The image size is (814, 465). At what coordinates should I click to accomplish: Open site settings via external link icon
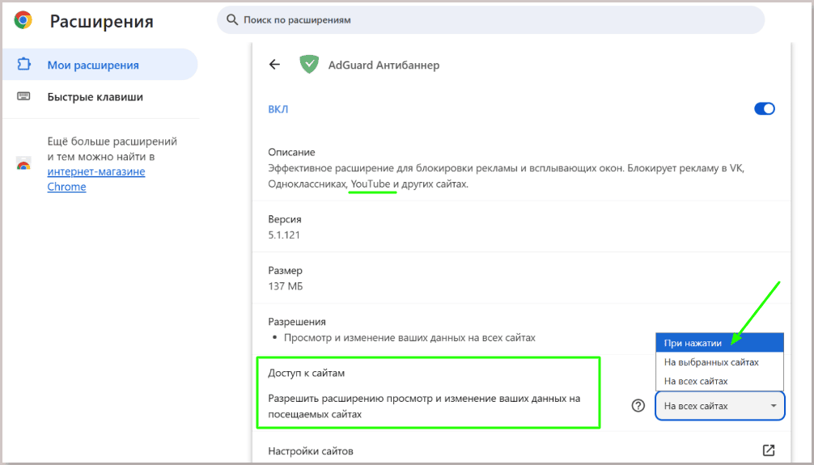point(769,450)
